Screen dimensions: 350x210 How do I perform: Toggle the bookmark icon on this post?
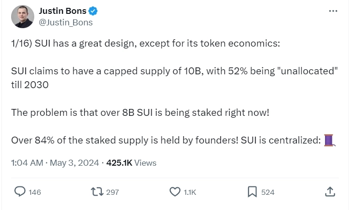click(252, 192)
